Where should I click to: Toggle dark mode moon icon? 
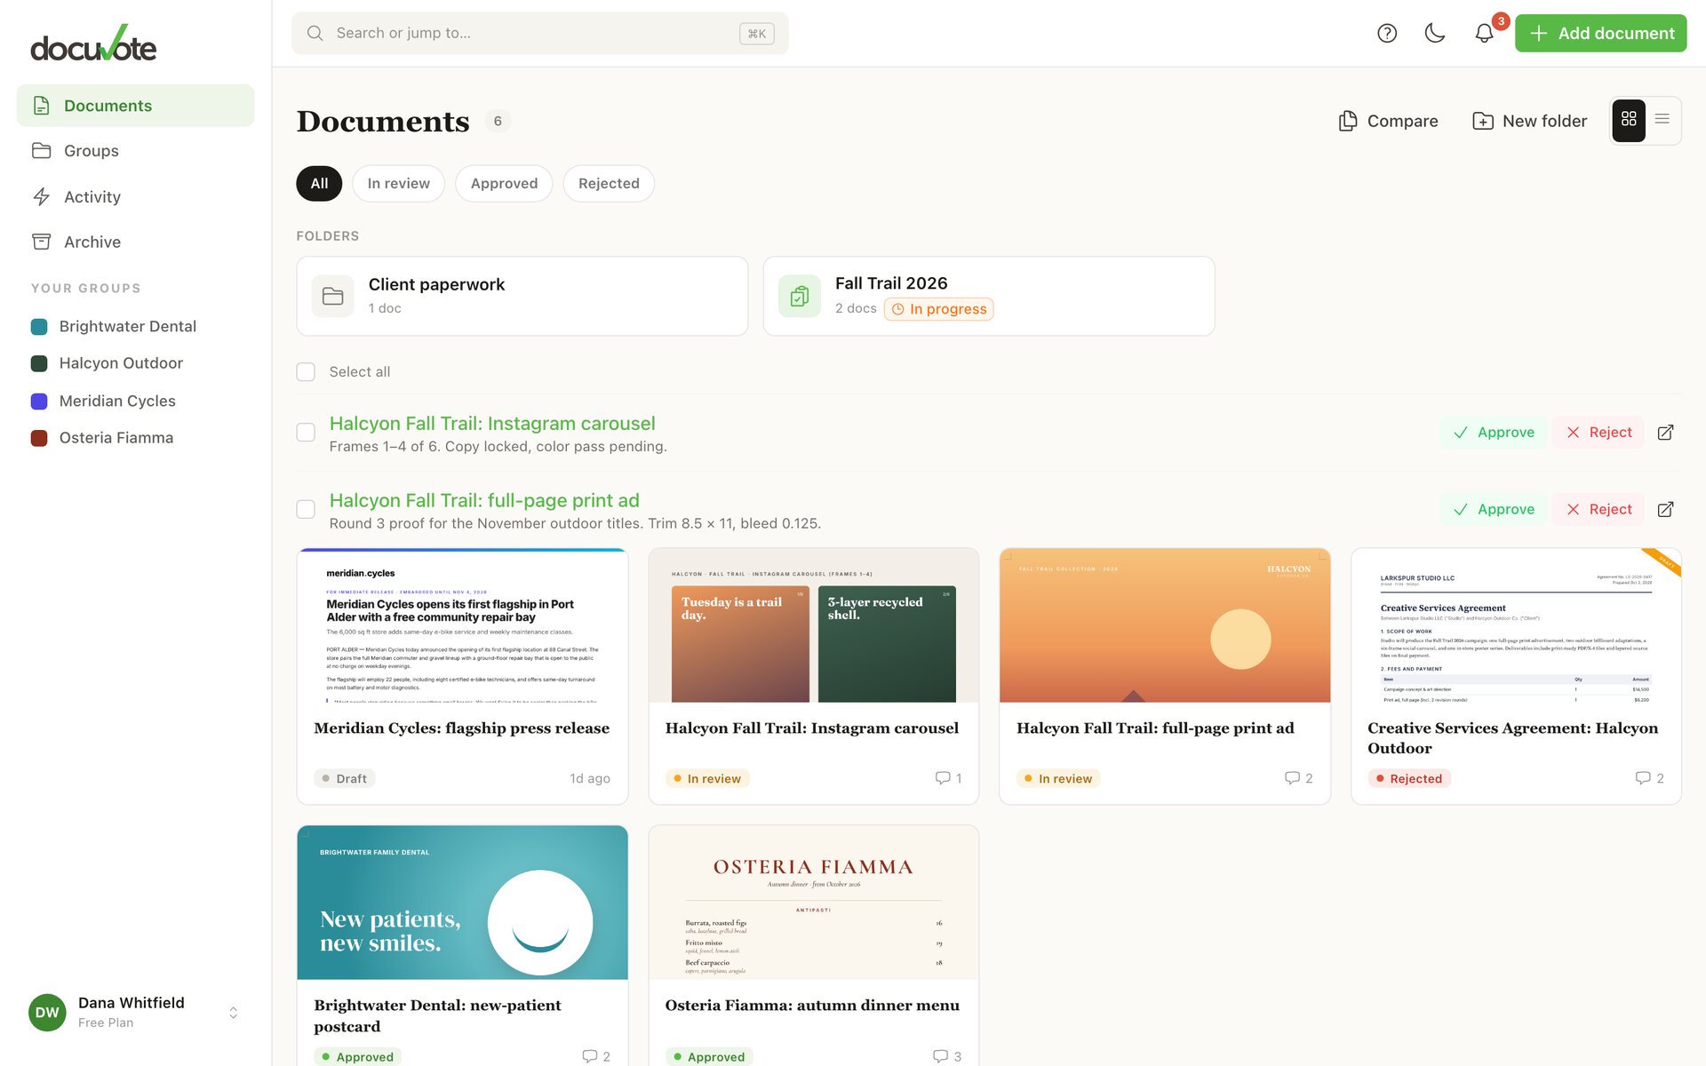click(1435, 33)
